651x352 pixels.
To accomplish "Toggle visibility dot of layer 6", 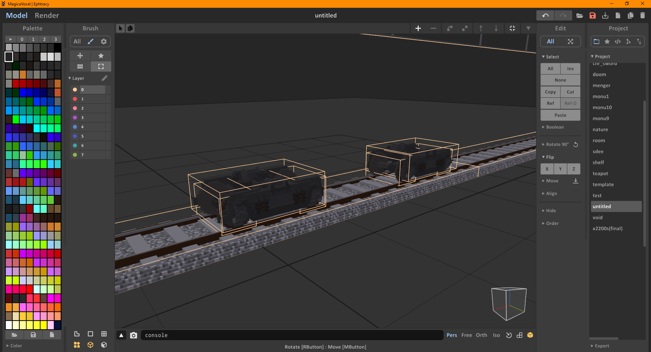I will point(75,146).
